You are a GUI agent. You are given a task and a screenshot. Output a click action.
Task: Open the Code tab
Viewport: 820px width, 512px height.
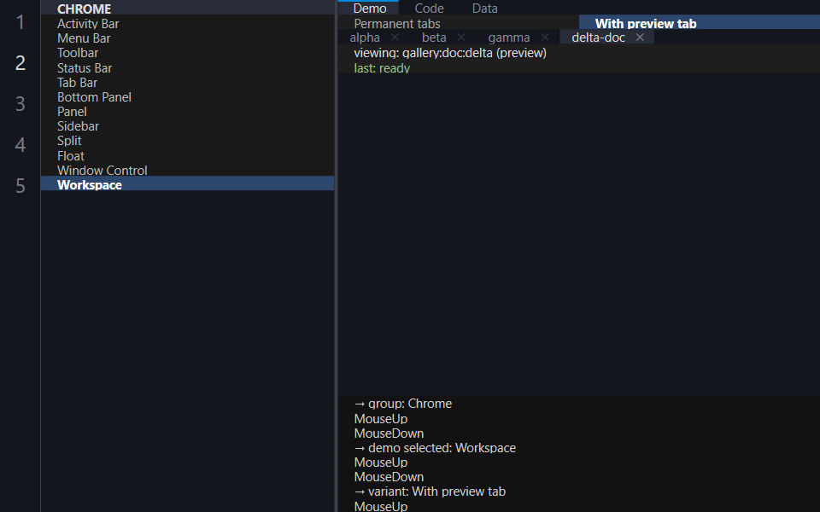coord(429,8)
